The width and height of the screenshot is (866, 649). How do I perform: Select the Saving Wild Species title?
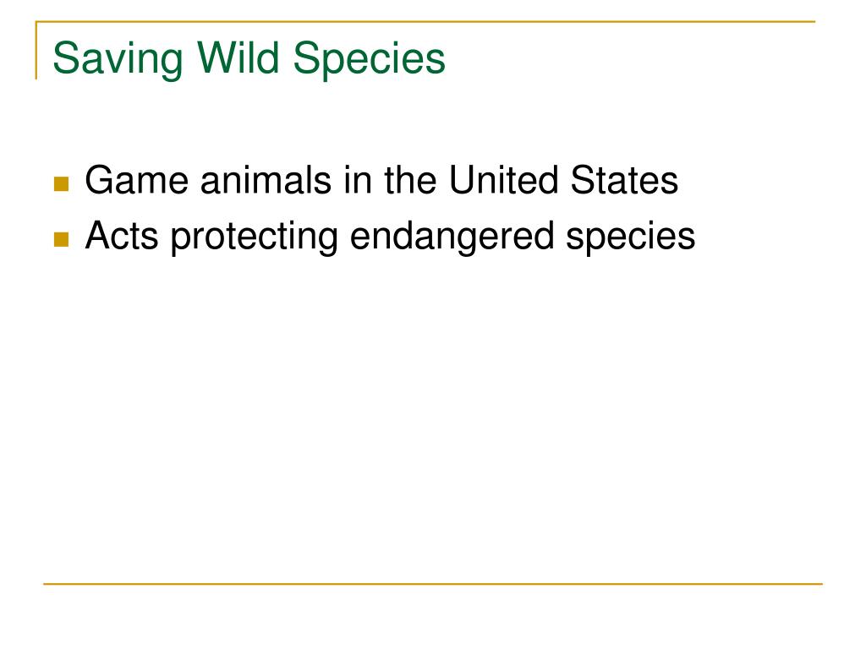click(249, 59)
